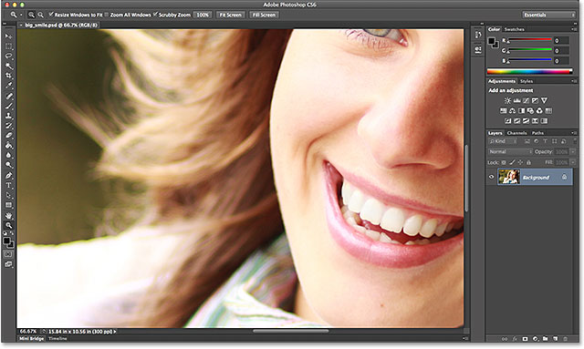Image resolution: width=584 pixels, height=349 pixels.
Task: Open the Normal blend mode dropdown
Action: [510, 152]
